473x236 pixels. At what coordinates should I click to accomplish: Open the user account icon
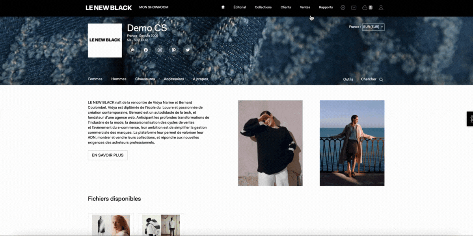point(381,7)
